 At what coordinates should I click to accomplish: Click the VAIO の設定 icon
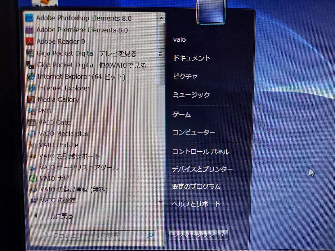click(34, 200)
